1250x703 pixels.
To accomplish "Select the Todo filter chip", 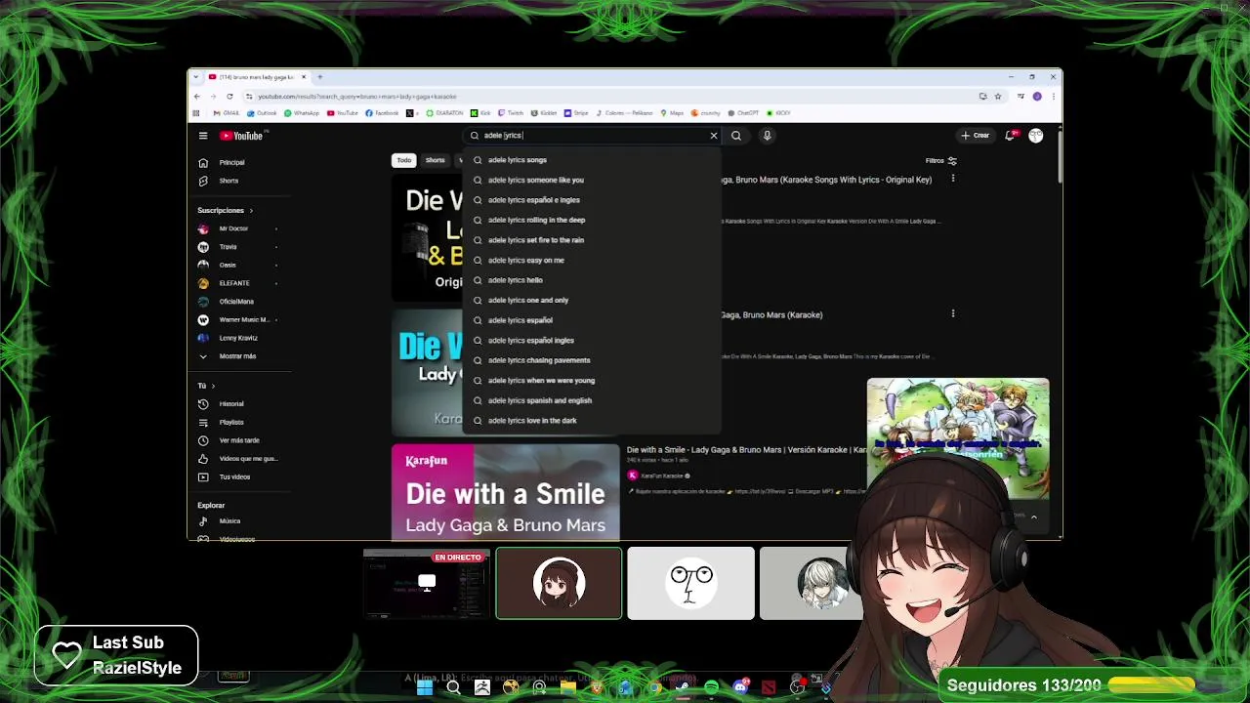I will 404,160.
